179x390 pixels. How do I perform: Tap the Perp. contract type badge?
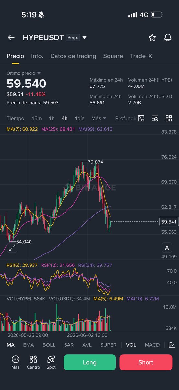click(73, 38)
